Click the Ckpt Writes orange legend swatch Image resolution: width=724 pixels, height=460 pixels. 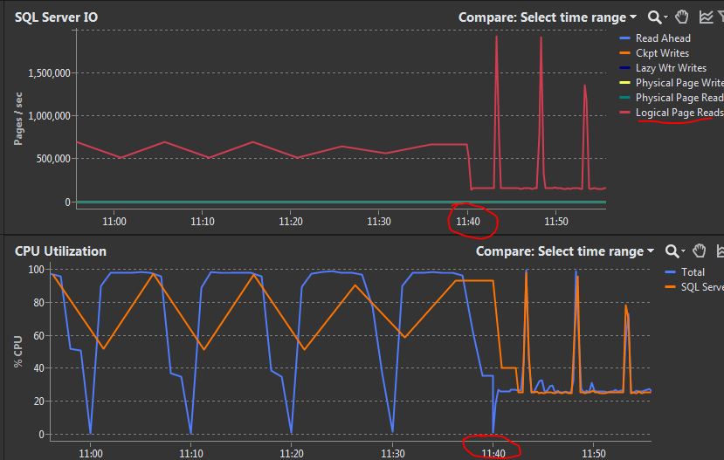(624, 53)
